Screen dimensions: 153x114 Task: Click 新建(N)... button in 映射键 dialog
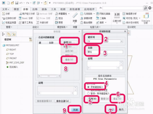coord(69,42)
